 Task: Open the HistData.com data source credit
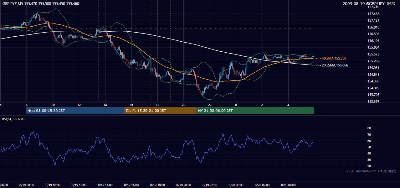[371, 171]
